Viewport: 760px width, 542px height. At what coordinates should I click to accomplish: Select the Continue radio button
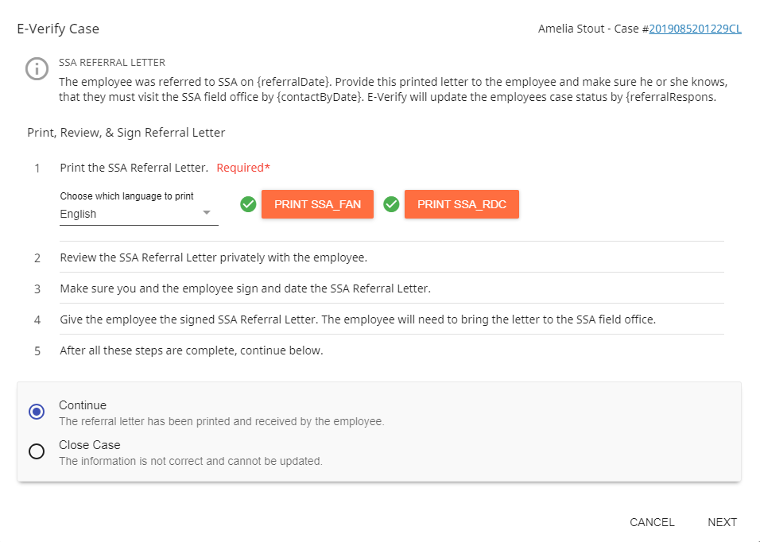tap(37, 412)
